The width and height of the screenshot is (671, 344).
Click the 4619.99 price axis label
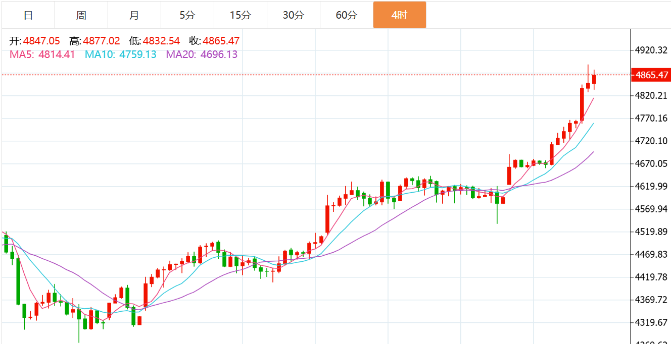pyautogui.click(x=651, y=187)
